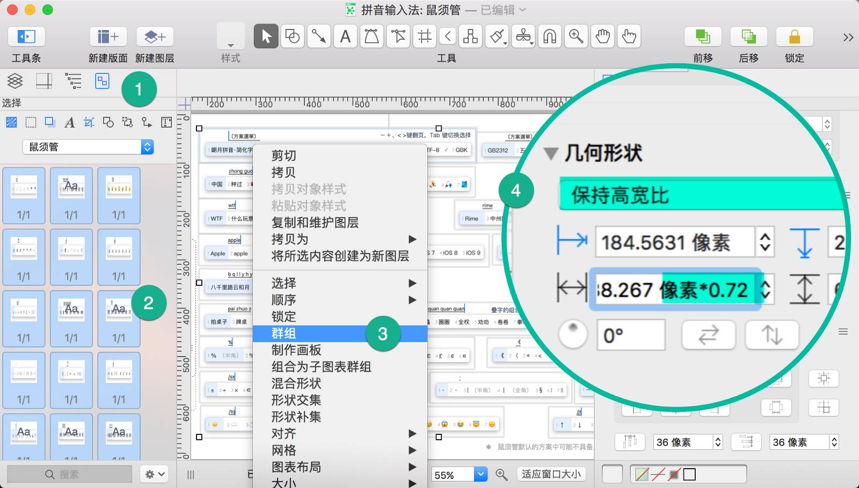Activate the Magnet tool

pos(549,36)
